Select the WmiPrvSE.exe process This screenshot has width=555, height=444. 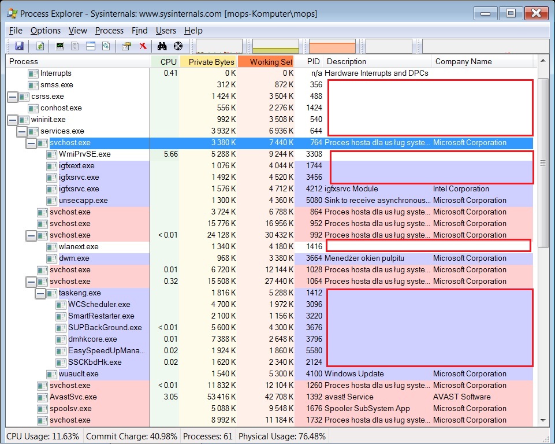[269, 154]
